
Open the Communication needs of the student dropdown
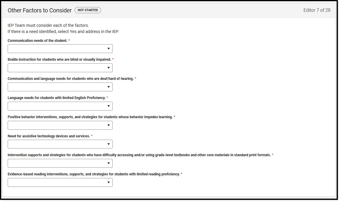tap(60, 49)
